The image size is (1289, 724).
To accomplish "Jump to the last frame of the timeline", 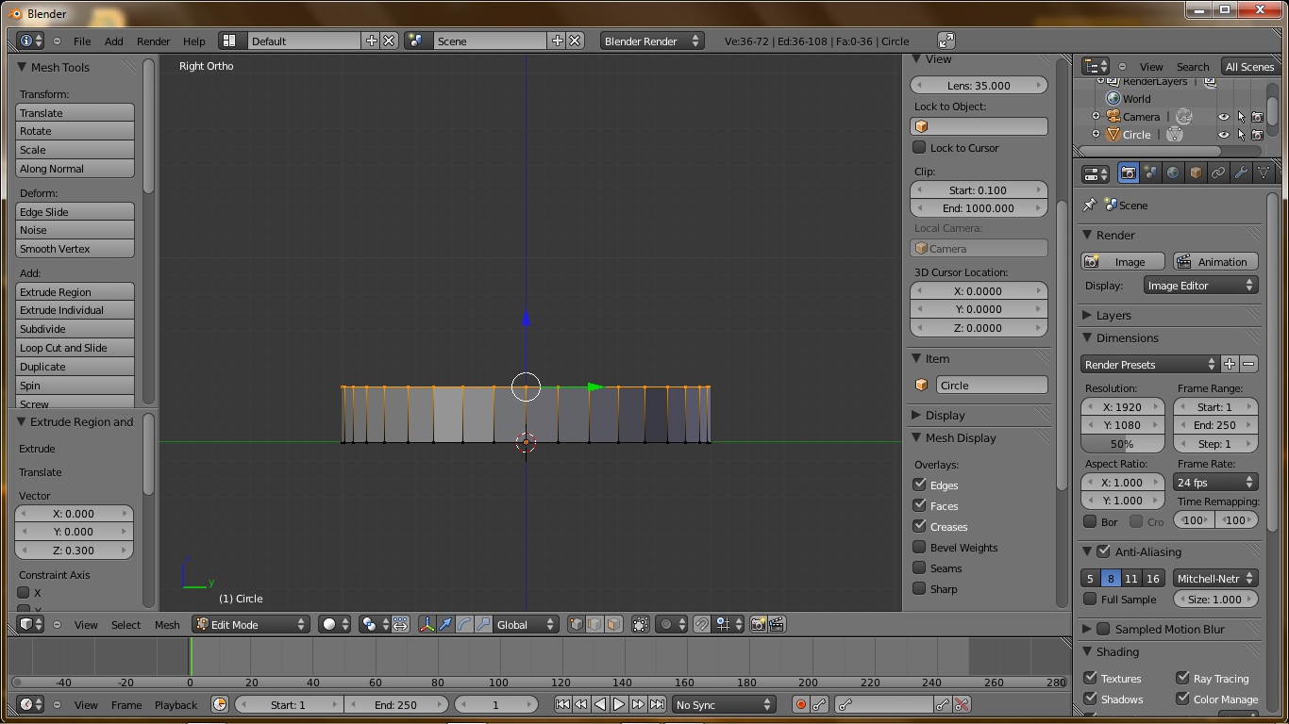I will [657, 704].
